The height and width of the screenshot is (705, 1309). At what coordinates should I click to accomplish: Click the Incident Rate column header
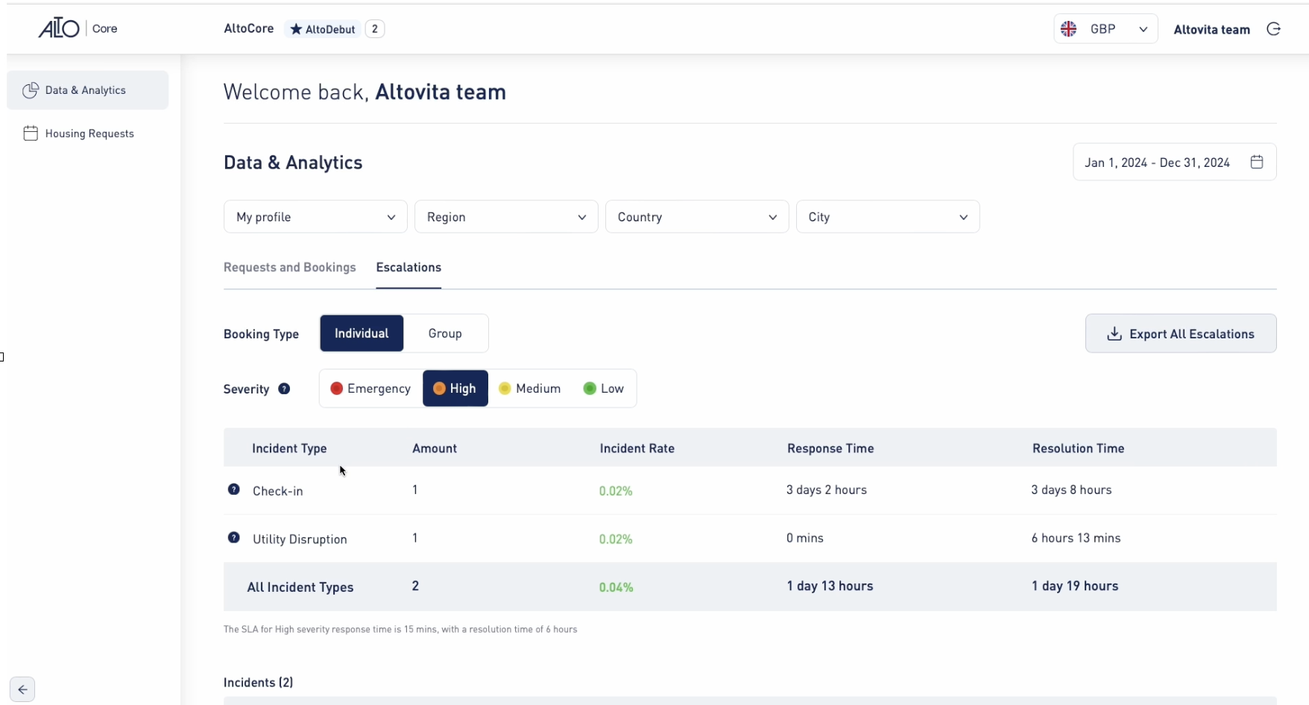click(x=637, y=448)
